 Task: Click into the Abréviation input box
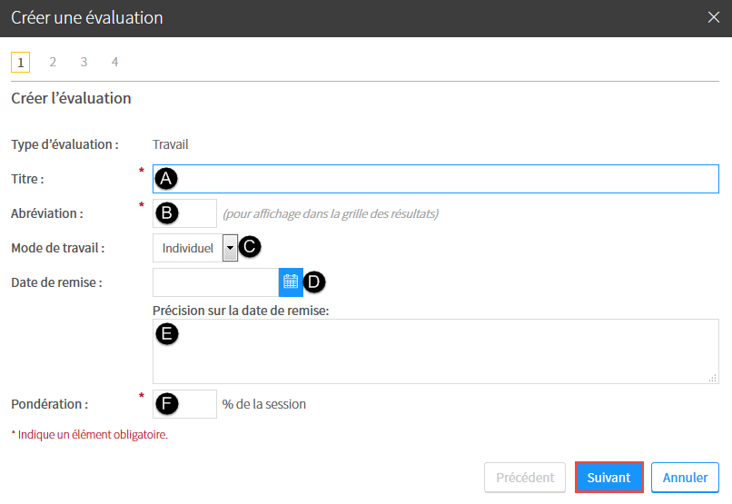coord(196,213)
